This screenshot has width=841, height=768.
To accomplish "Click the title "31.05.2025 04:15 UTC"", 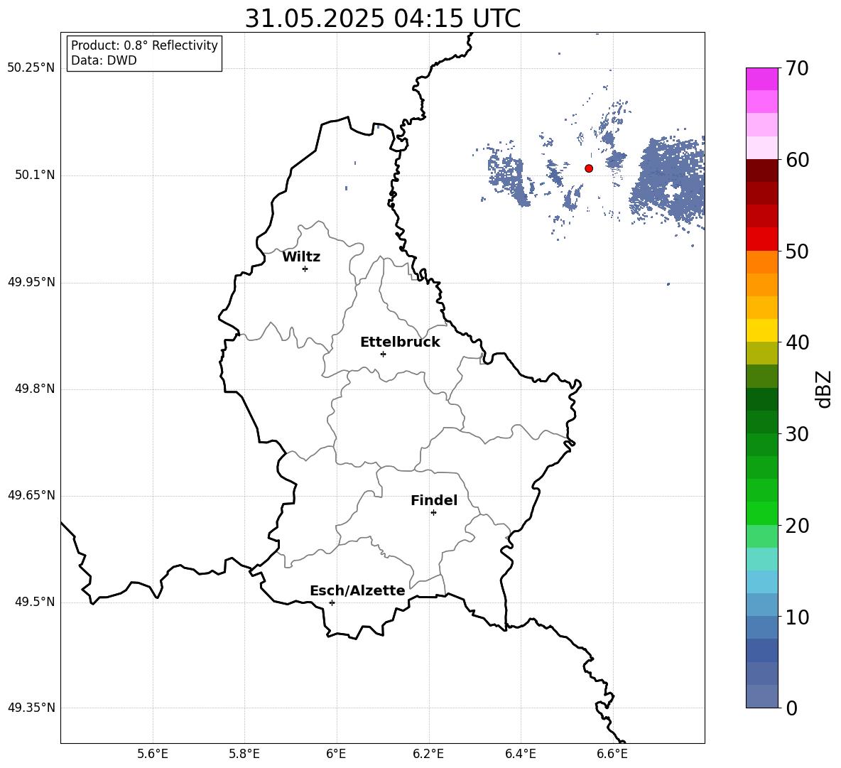I will click(382, 18).
